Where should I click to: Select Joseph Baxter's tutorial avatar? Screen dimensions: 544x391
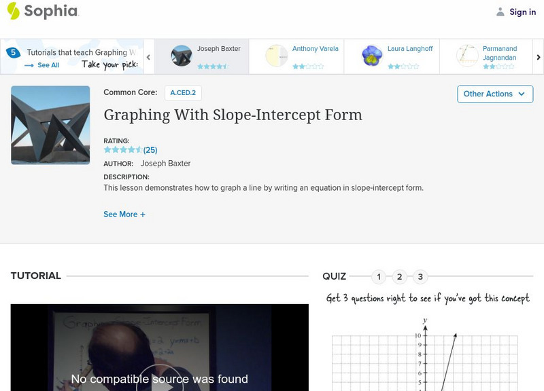182,56
